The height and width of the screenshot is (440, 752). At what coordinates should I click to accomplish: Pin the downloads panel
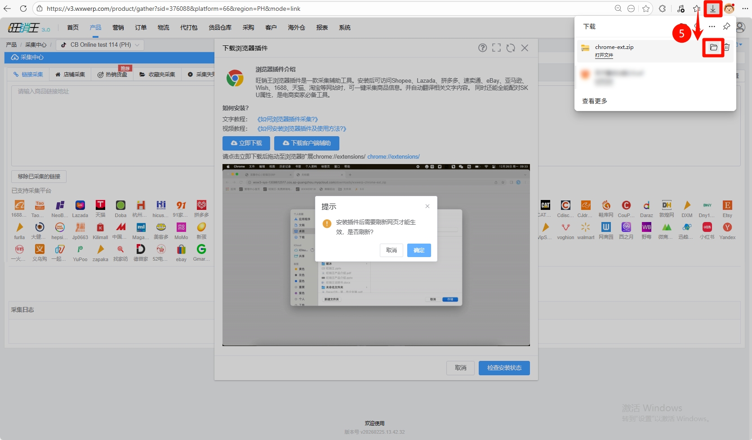coord(726,27)
